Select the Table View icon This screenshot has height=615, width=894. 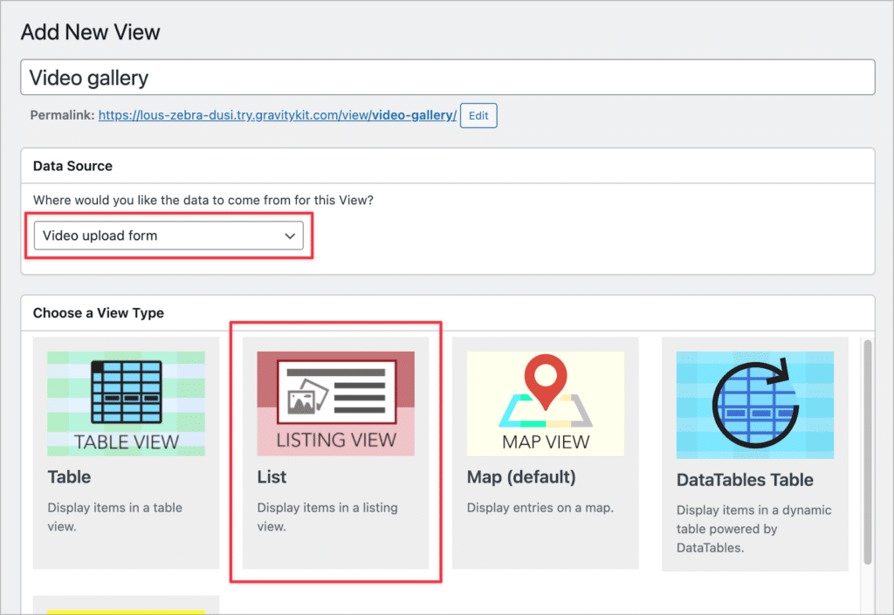(126, 403)
